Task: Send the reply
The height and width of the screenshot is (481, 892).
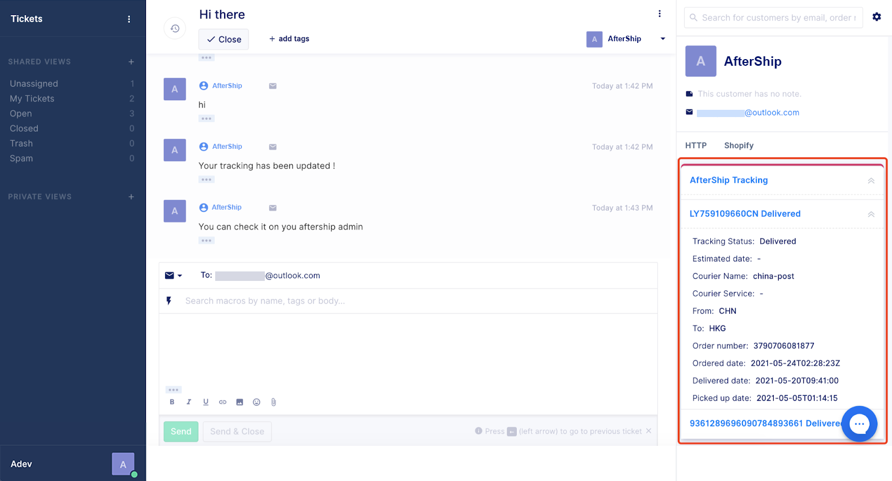Action: click(x=181, y=431)
